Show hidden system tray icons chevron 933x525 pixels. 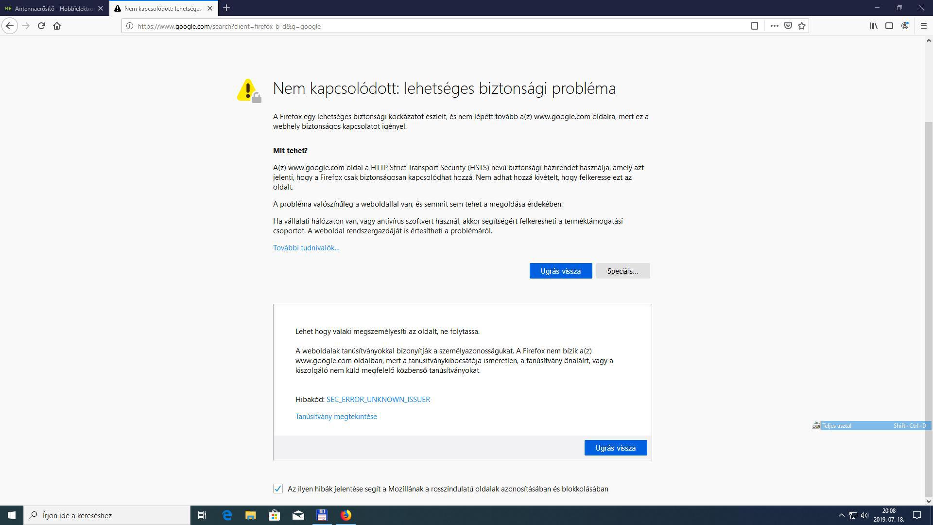[x=841, y=515]
